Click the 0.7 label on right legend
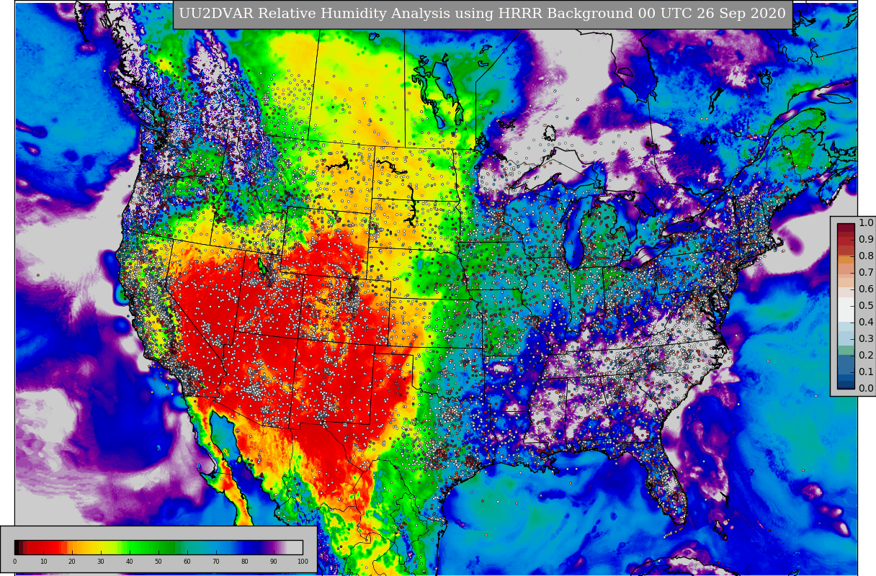Viewport: 876px width, 576px height. (x=866, y=273)
